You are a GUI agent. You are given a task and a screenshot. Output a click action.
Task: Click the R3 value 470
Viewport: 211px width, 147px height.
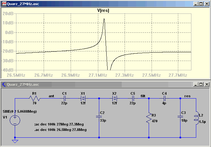click(x=154, y=121)
